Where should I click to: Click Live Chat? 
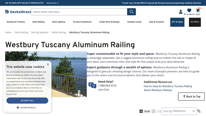pyautogui.click(x=104, y=90)
